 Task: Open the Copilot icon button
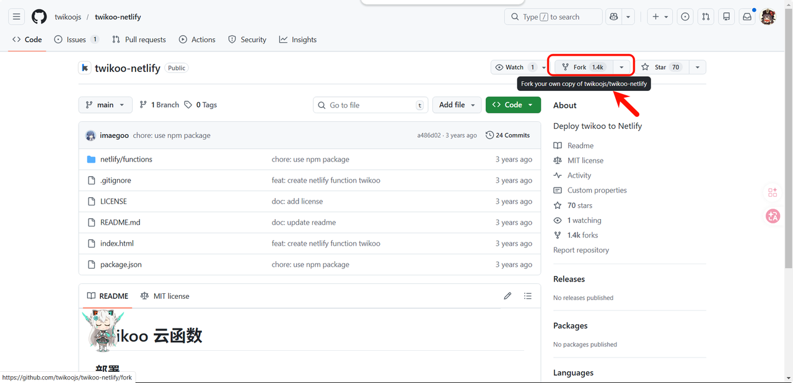coord(613,17)
